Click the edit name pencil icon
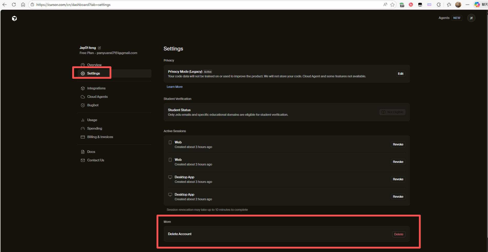The height and width of the screenshot is (252, 488). click(x=99, y=48)
